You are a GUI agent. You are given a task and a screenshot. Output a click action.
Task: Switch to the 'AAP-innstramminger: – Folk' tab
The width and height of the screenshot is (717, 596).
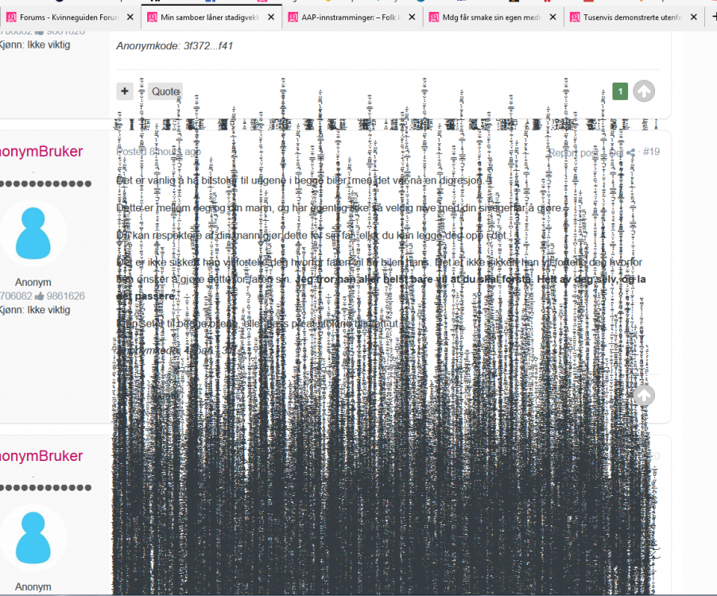[x=352, y=17]
